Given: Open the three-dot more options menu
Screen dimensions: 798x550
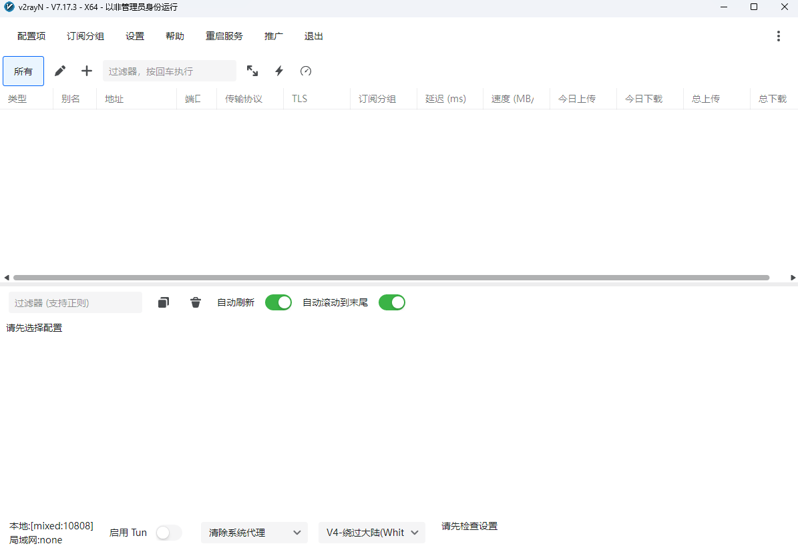Looking at the screenshot, I should pos(778,36).
